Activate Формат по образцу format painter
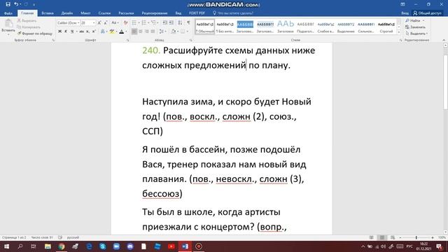This screenshot has width=448, height=252. click(x=35, y=34)
